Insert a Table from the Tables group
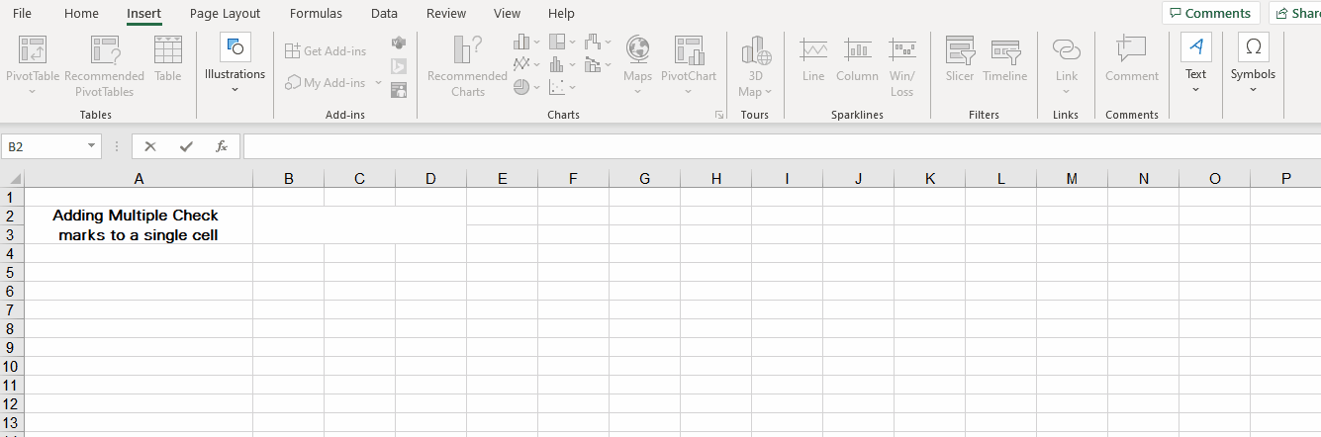This screenshot has height=437, width=1321. (x=168, y=59)
